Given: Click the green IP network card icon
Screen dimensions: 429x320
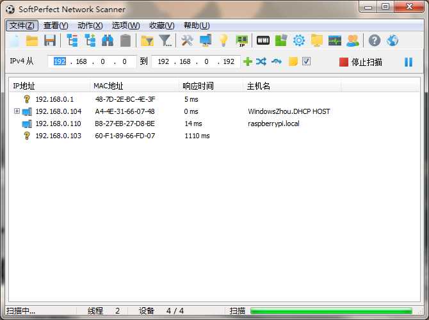Looking at the screenshot, I should [x=242, y=41].
